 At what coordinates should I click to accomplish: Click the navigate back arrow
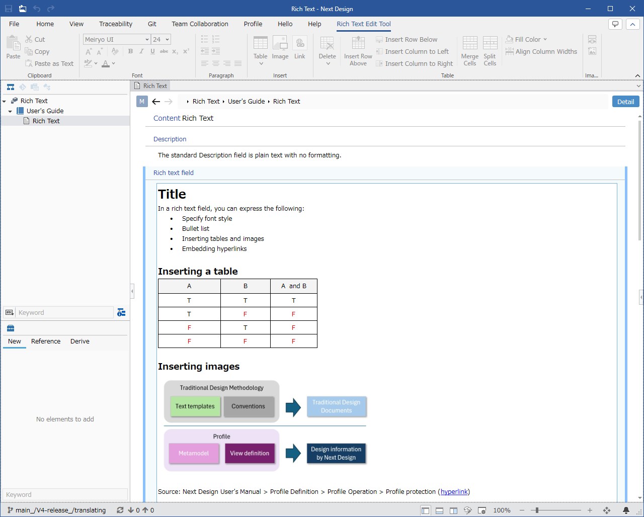coord(156,102)
